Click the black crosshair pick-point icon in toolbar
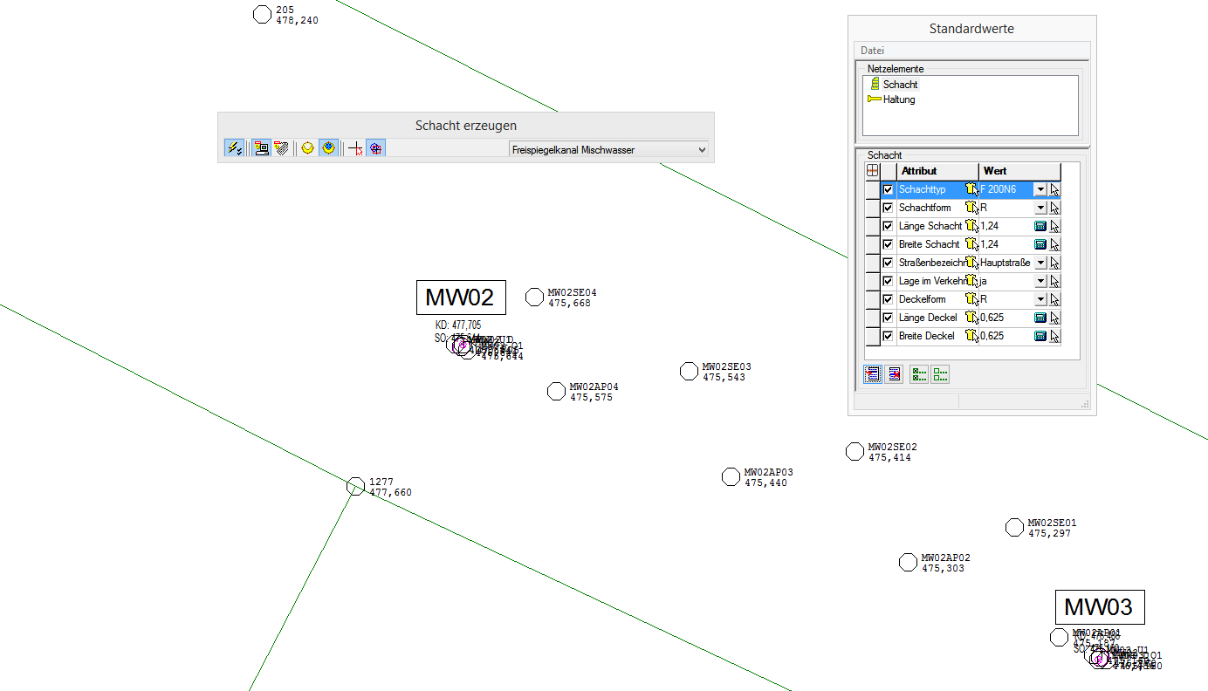1208x691 pixels. tap(355, 148)
